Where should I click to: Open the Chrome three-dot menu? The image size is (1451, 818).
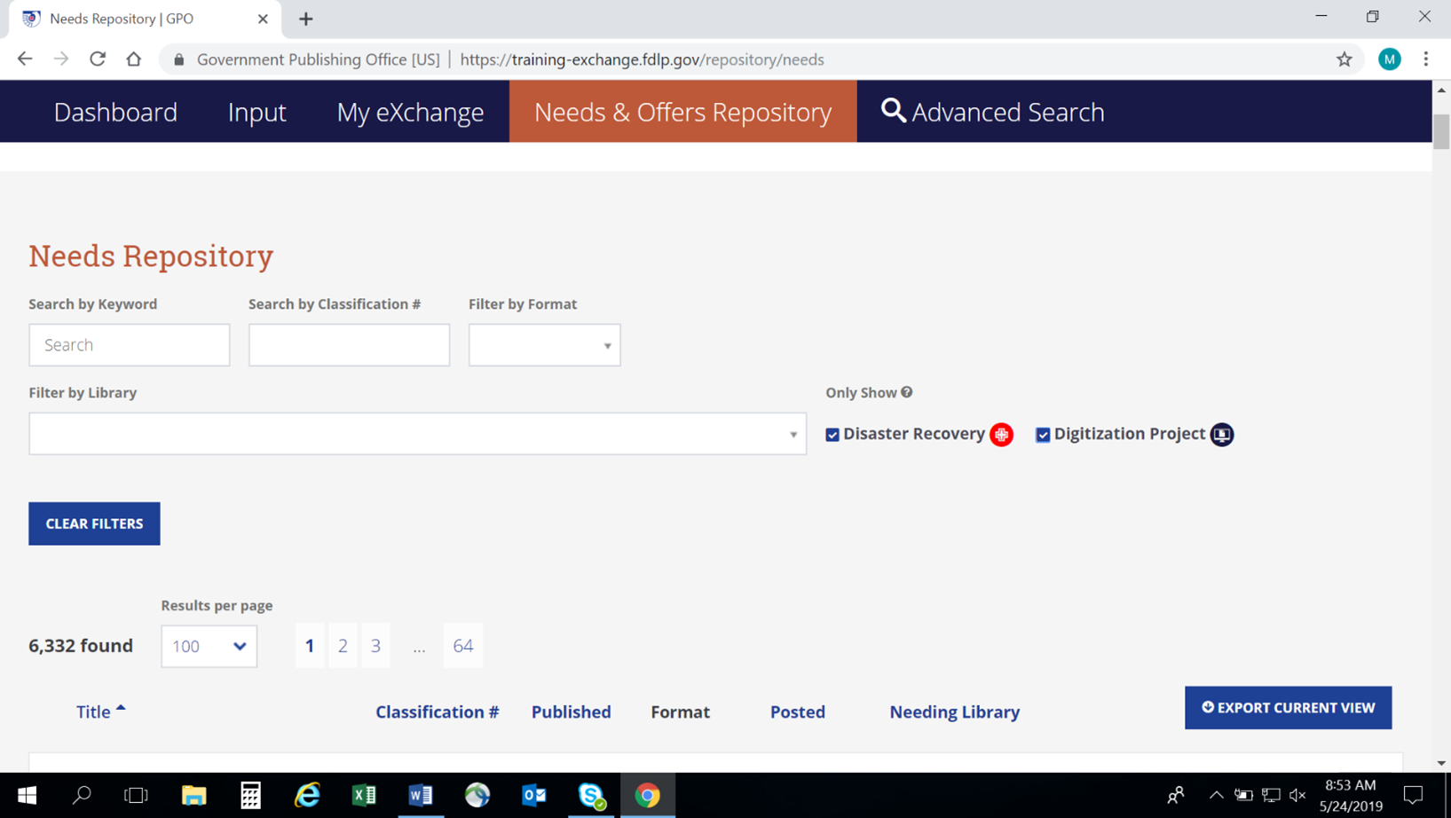point(1426,59)
